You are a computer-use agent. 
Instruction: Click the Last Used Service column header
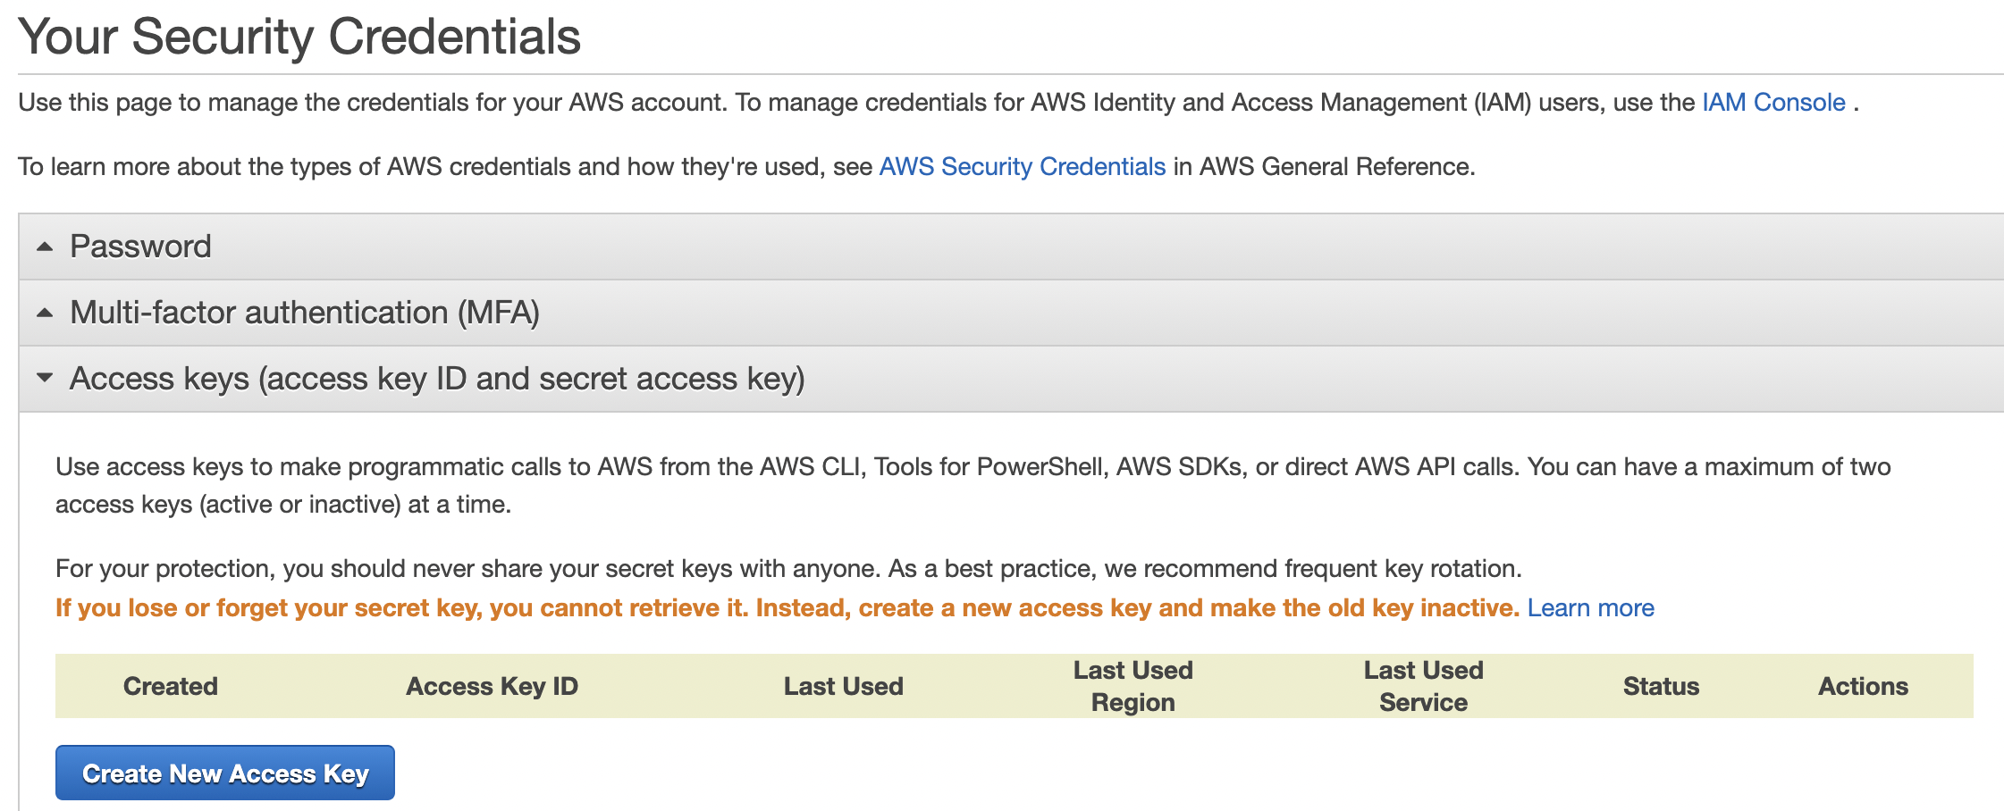(x=1423, y=686)
